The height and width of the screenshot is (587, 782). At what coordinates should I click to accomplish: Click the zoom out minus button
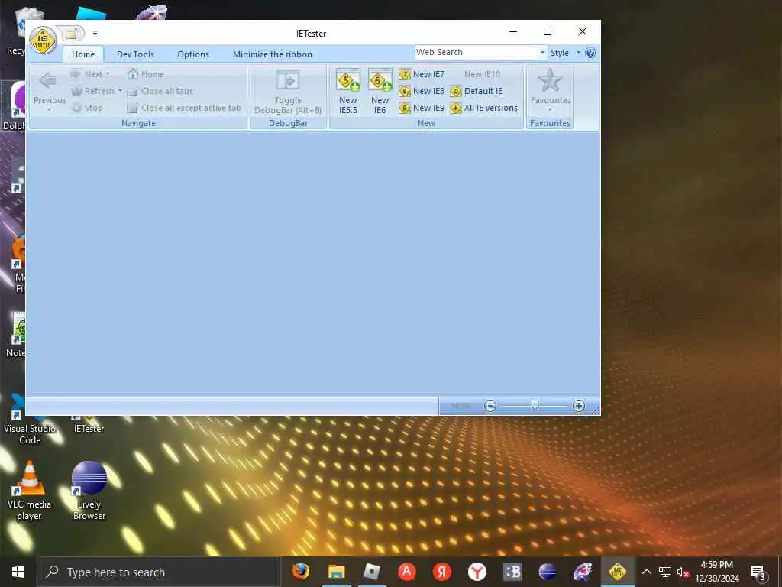tap(490, 406)
